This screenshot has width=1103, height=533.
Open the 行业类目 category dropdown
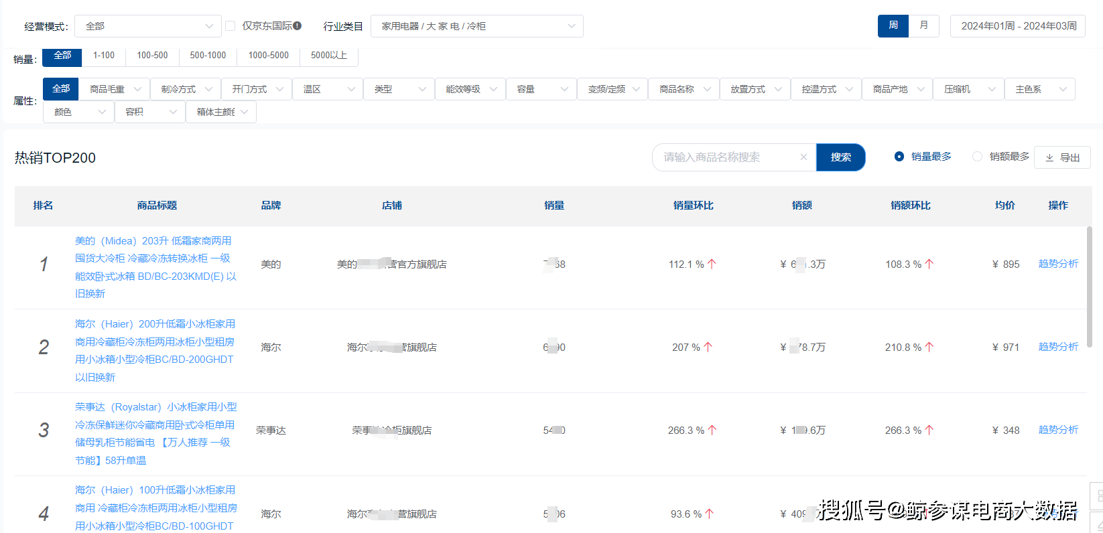(477, 26)
